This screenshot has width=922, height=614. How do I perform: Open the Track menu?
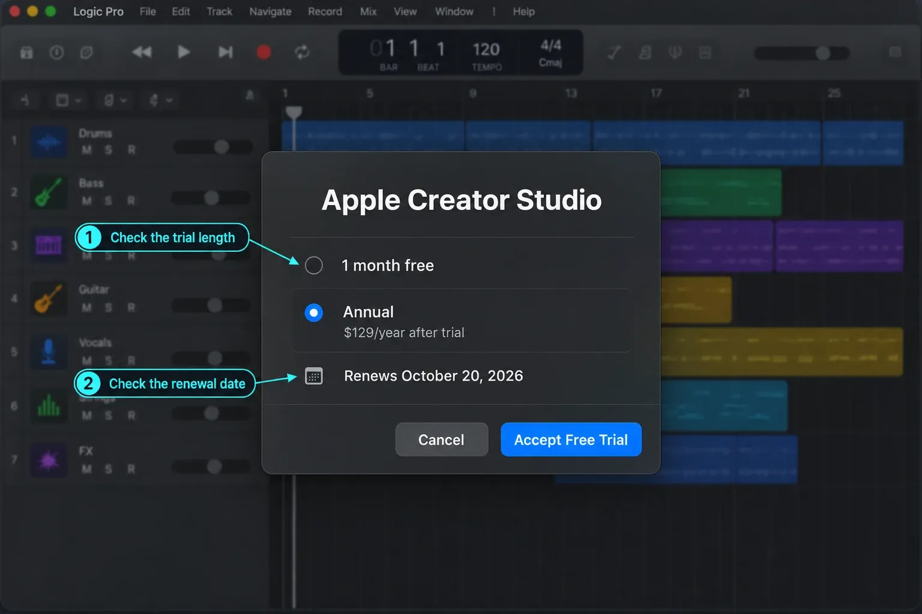tap(219, 11)
